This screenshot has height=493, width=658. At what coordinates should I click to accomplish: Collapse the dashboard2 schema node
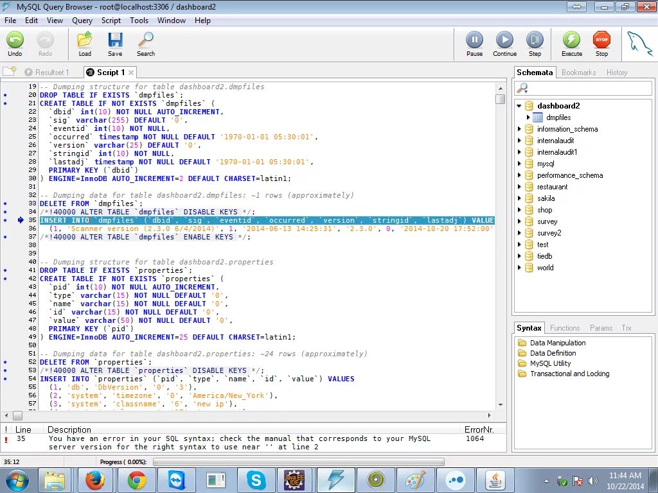click(519, 106)
